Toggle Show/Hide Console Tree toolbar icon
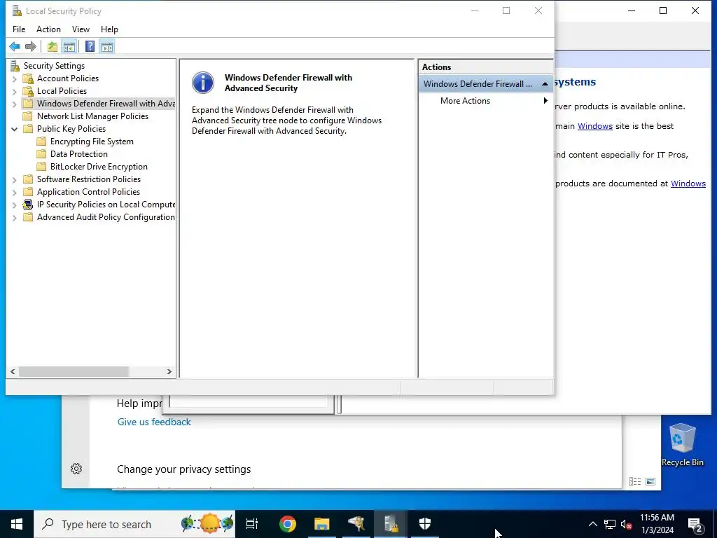Image resolution: width=717 pixels, height=538 pixels. coord(69,47)
